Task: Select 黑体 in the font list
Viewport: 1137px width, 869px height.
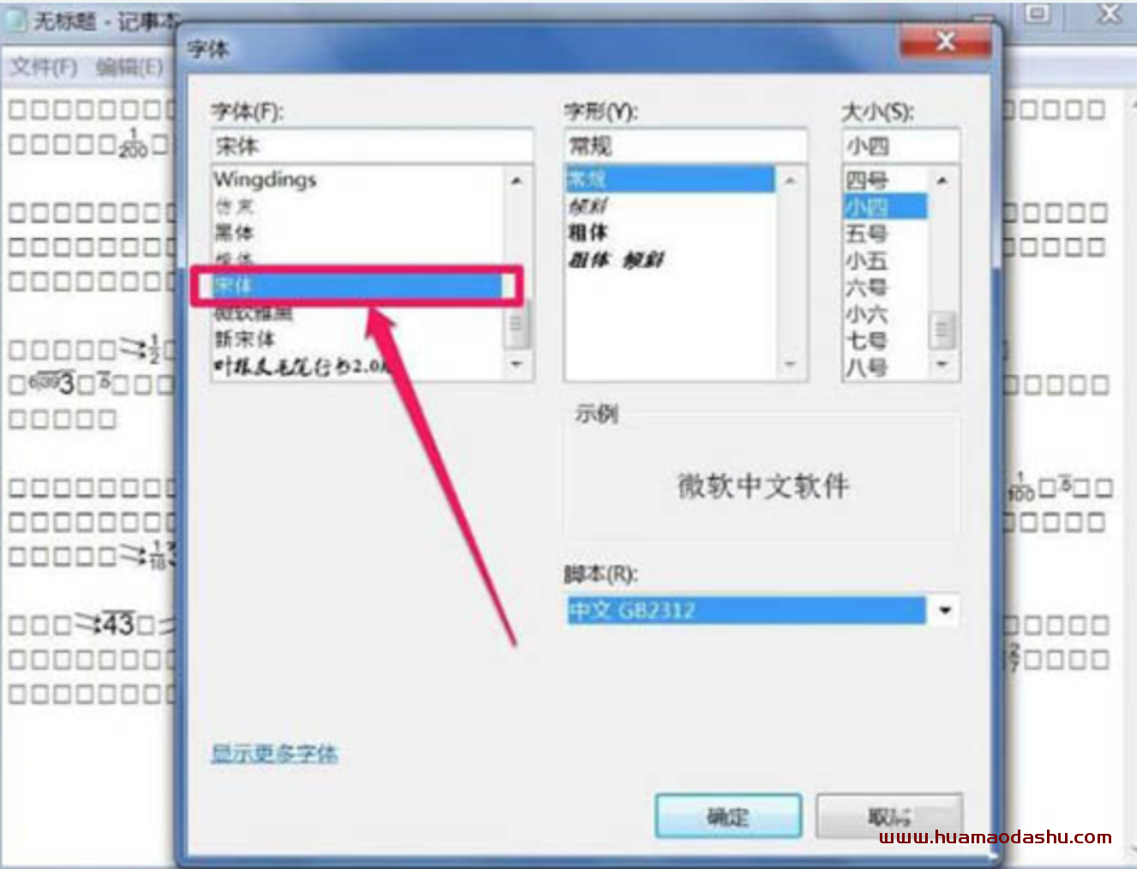Action: [234, 232]
